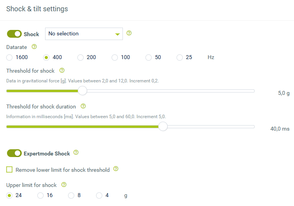The image size is (294, 206).
Task: Choose 4 g upper limit for shock
Action: [x=99, y=196]
